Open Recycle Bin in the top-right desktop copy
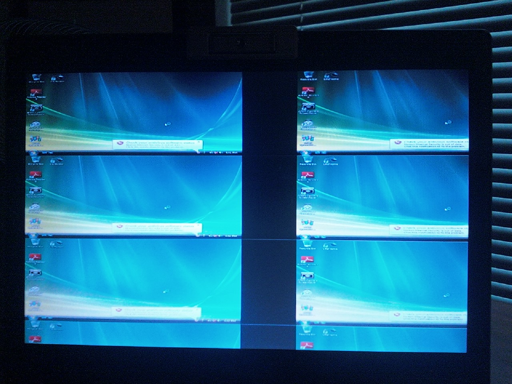 point(308,76)
